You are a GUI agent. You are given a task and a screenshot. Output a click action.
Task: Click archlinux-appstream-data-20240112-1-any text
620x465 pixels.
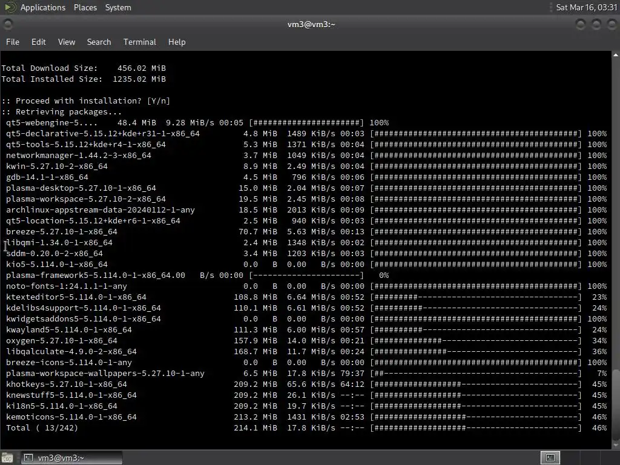click(x=101, y=210)
